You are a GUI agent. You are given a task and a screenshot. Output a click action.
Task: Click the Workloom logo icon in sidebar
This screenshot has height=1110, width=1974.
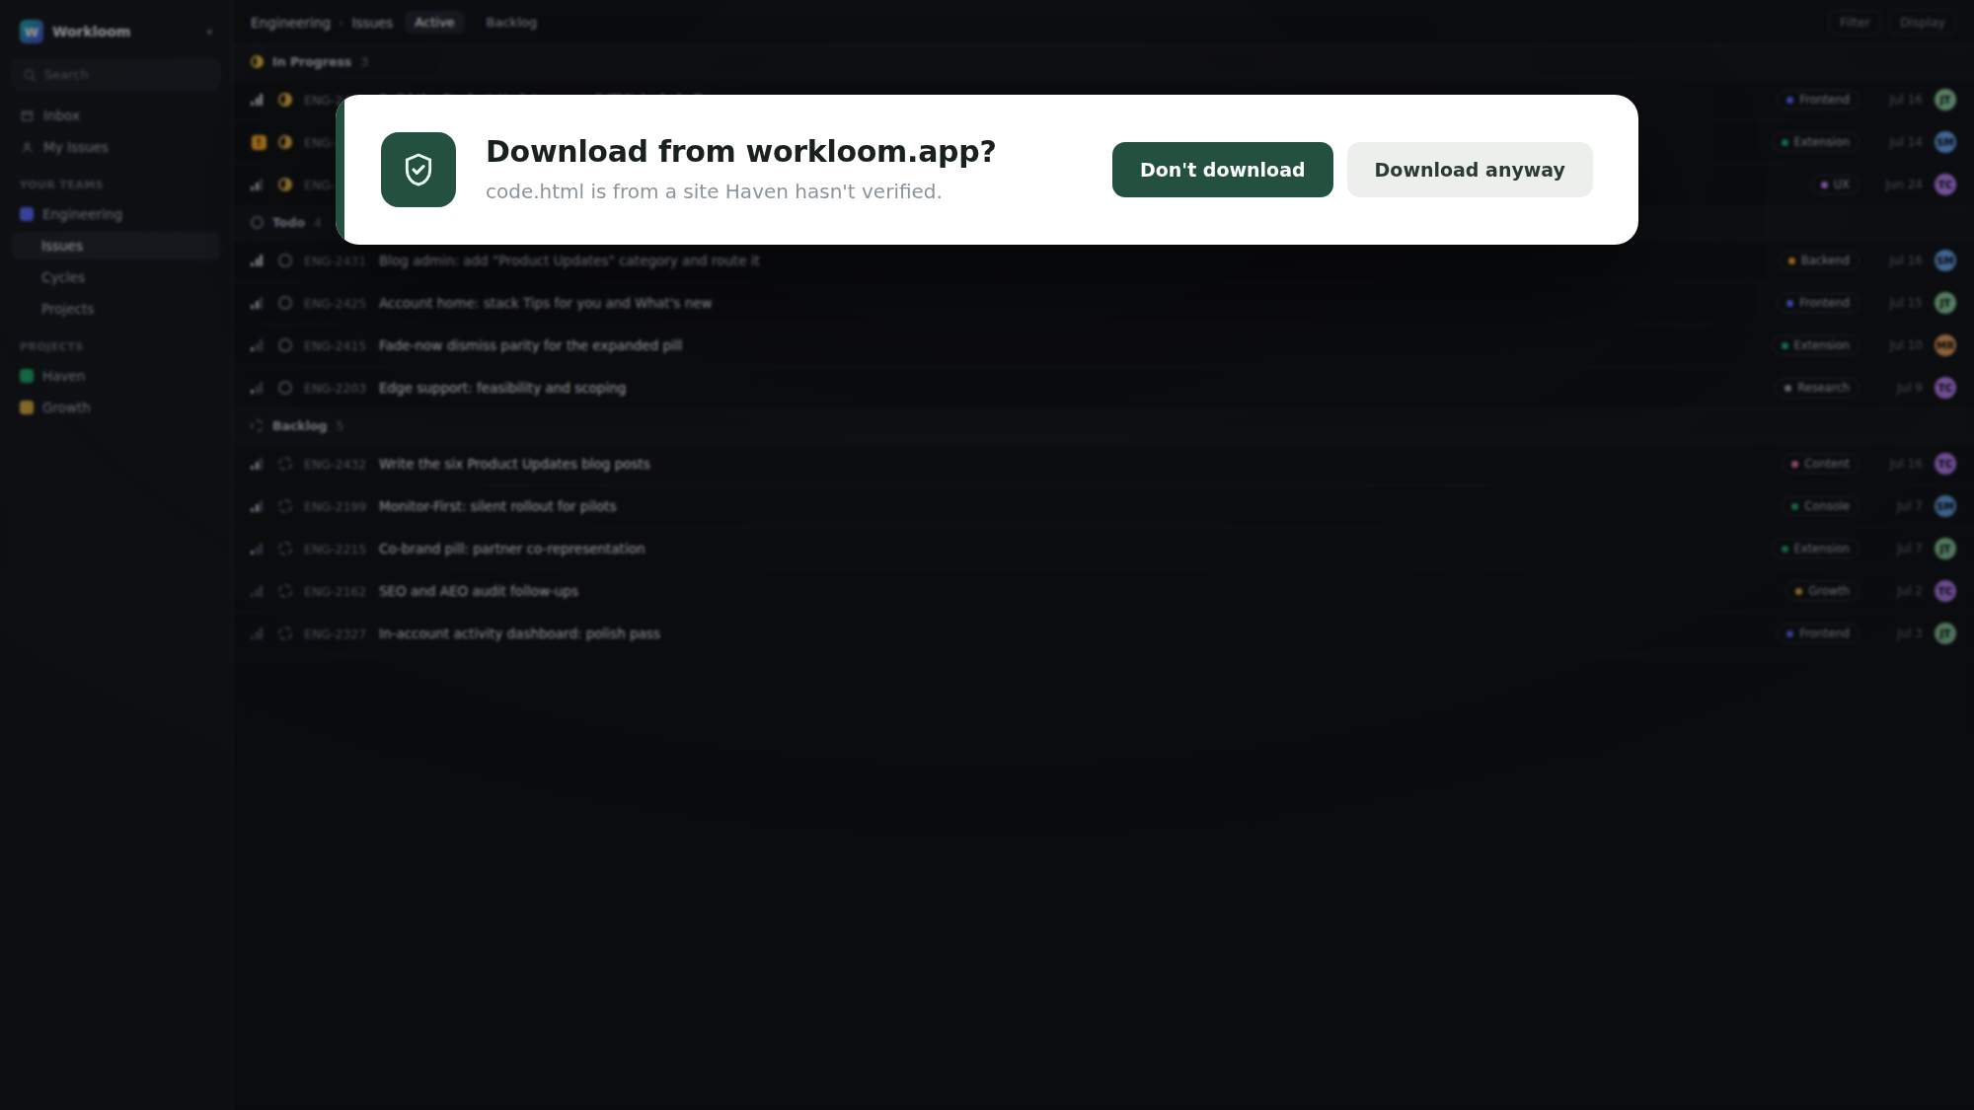coord(32,32)
